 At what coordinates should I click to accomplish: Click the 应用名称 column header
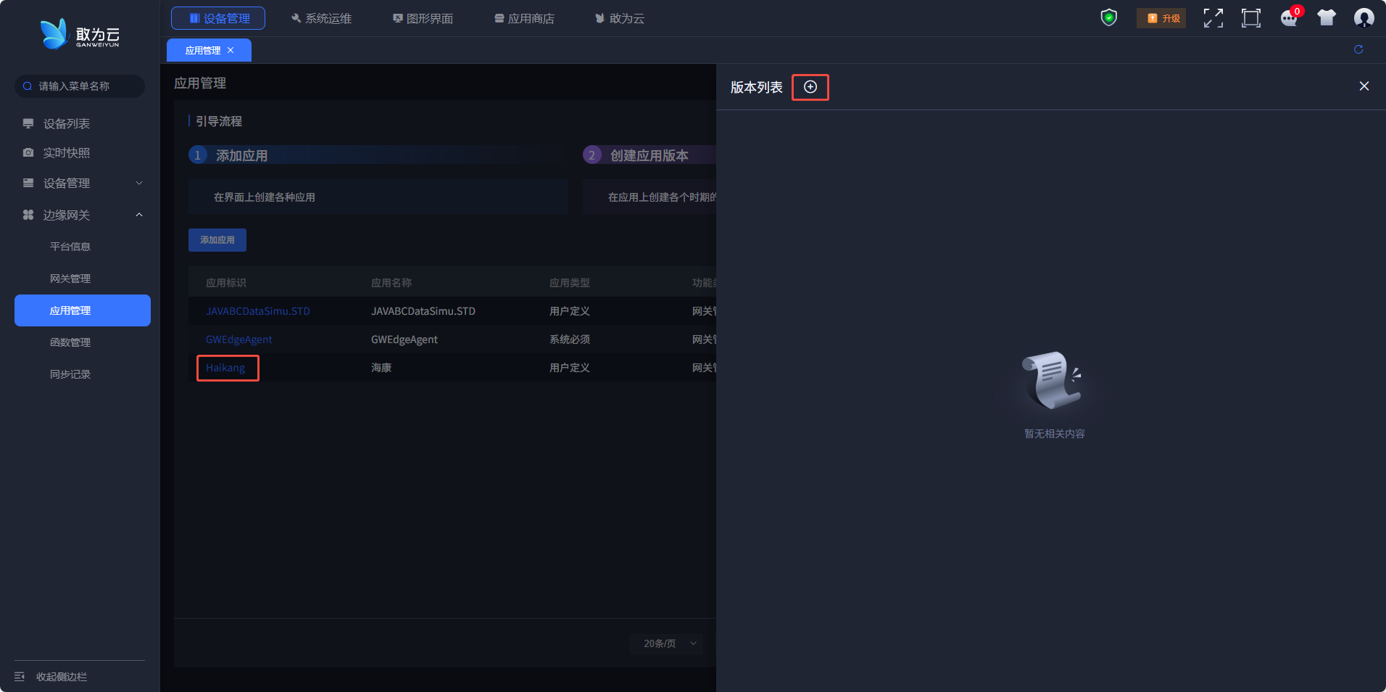pos(391,283)
